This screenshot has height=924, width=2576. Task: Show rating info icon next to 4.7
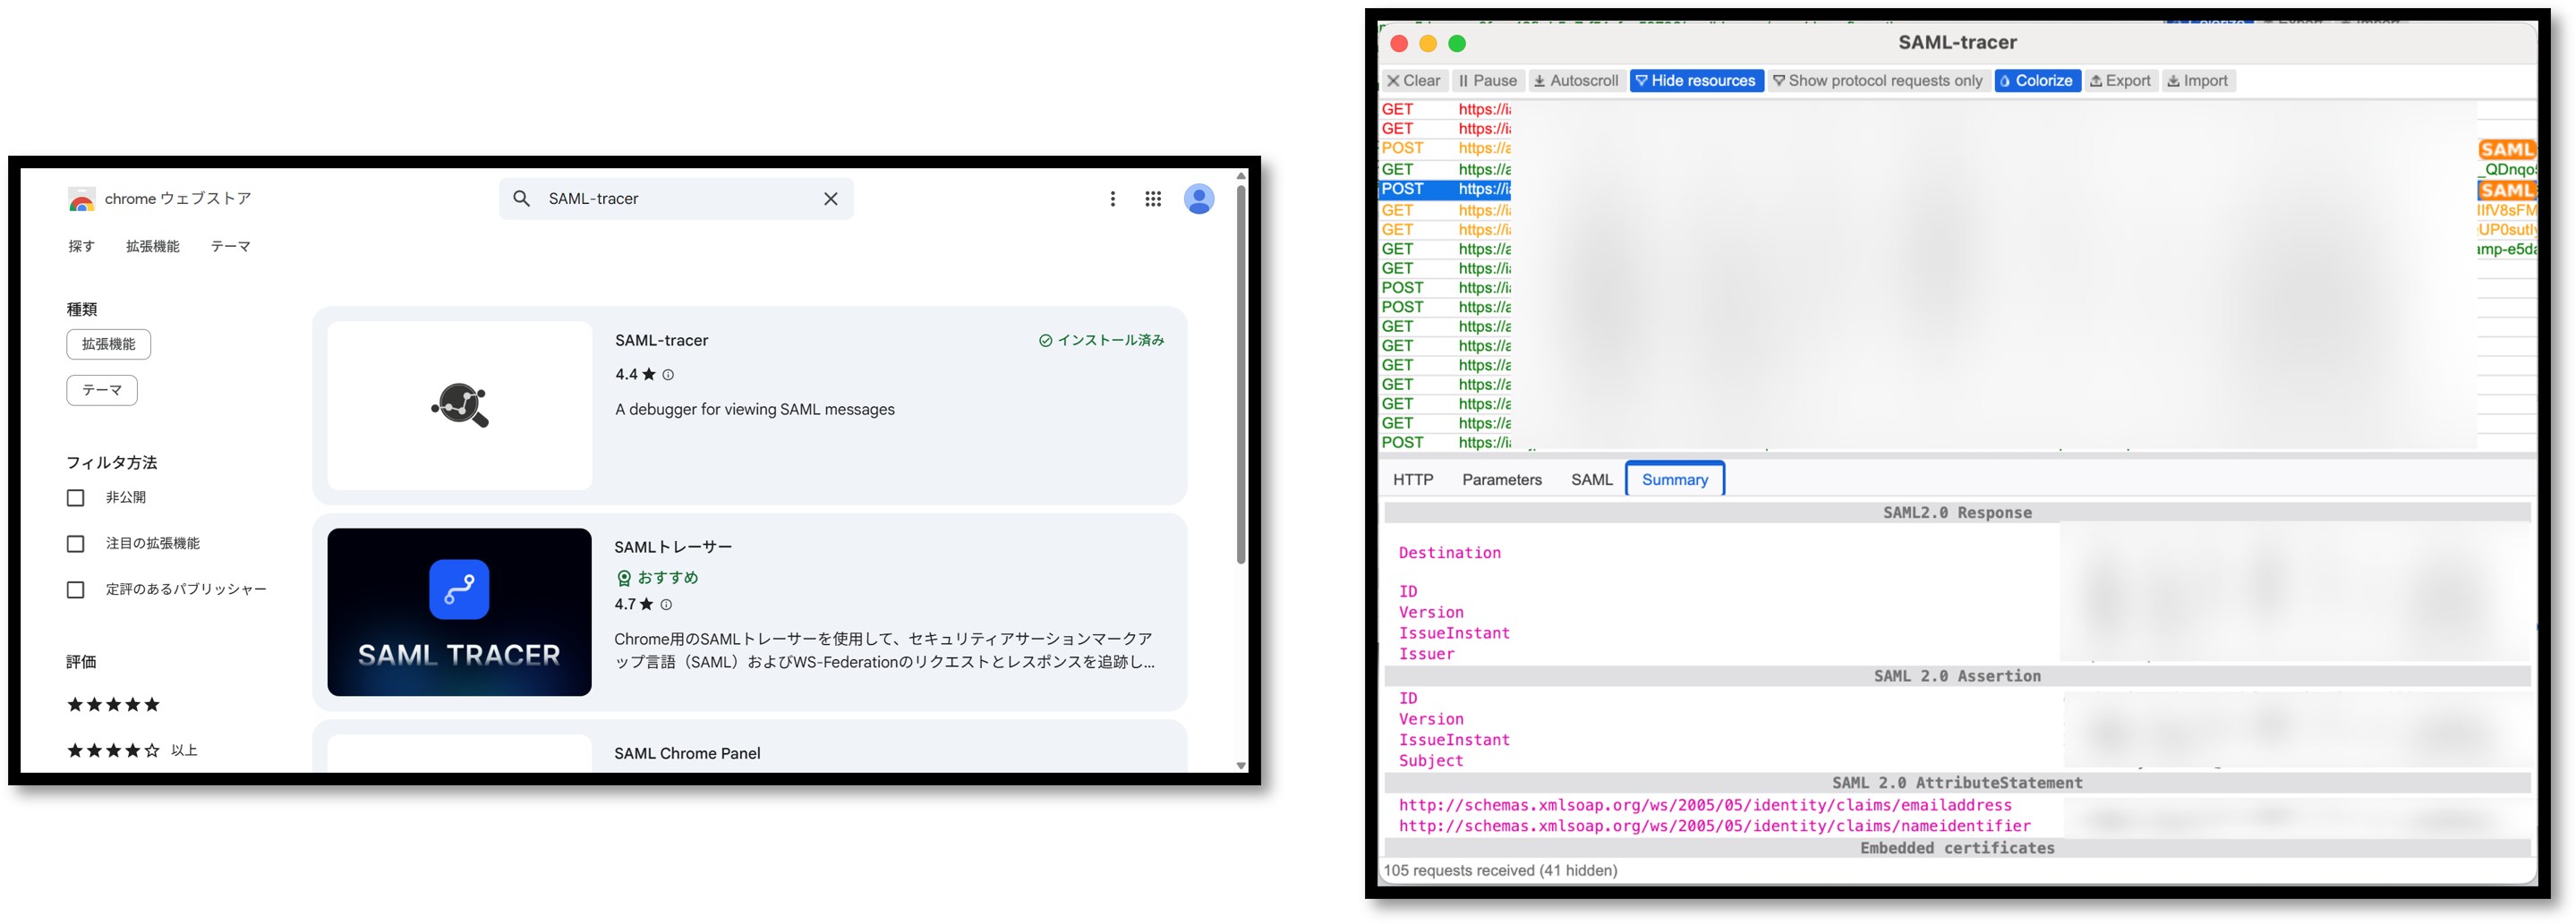[x=666, y=605]
